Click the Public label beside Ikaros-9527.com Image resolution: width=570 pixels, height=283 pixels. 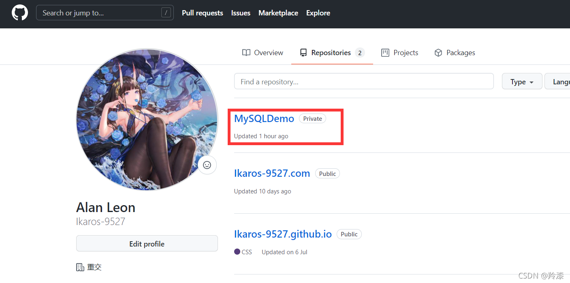tap(327, 174)
